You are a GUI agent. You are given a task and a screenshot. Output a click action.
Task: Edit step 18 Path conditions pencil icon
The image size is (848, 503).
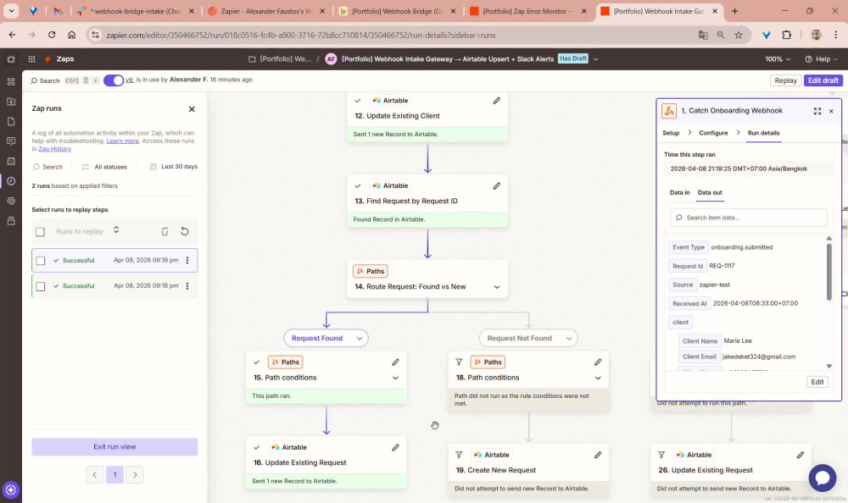pyautogui.click(x=598, y=362)
